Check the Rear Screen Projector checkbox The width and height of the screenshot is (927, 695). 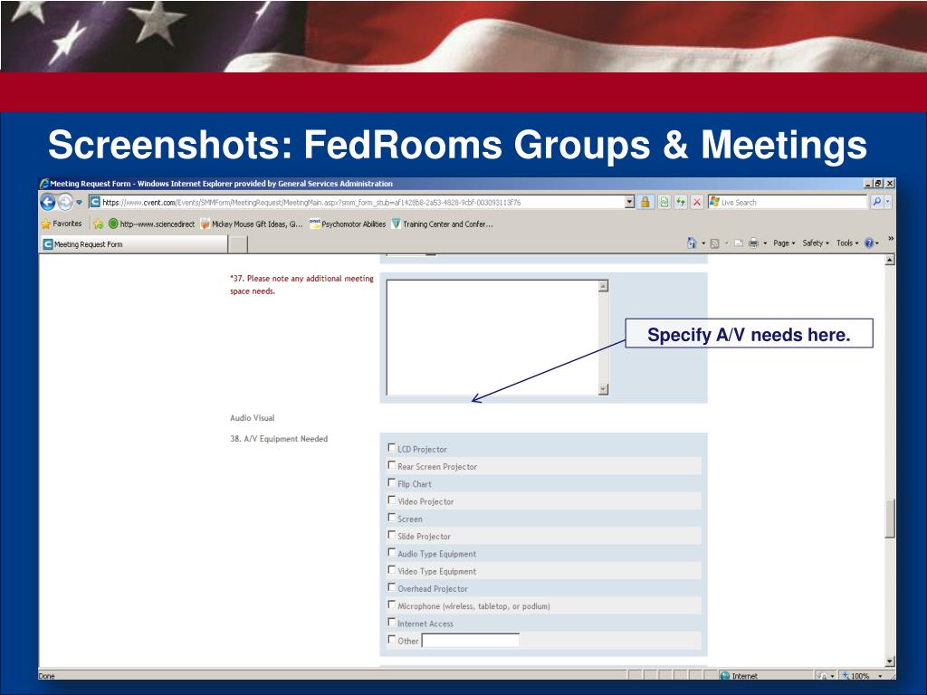coord(391,465)
